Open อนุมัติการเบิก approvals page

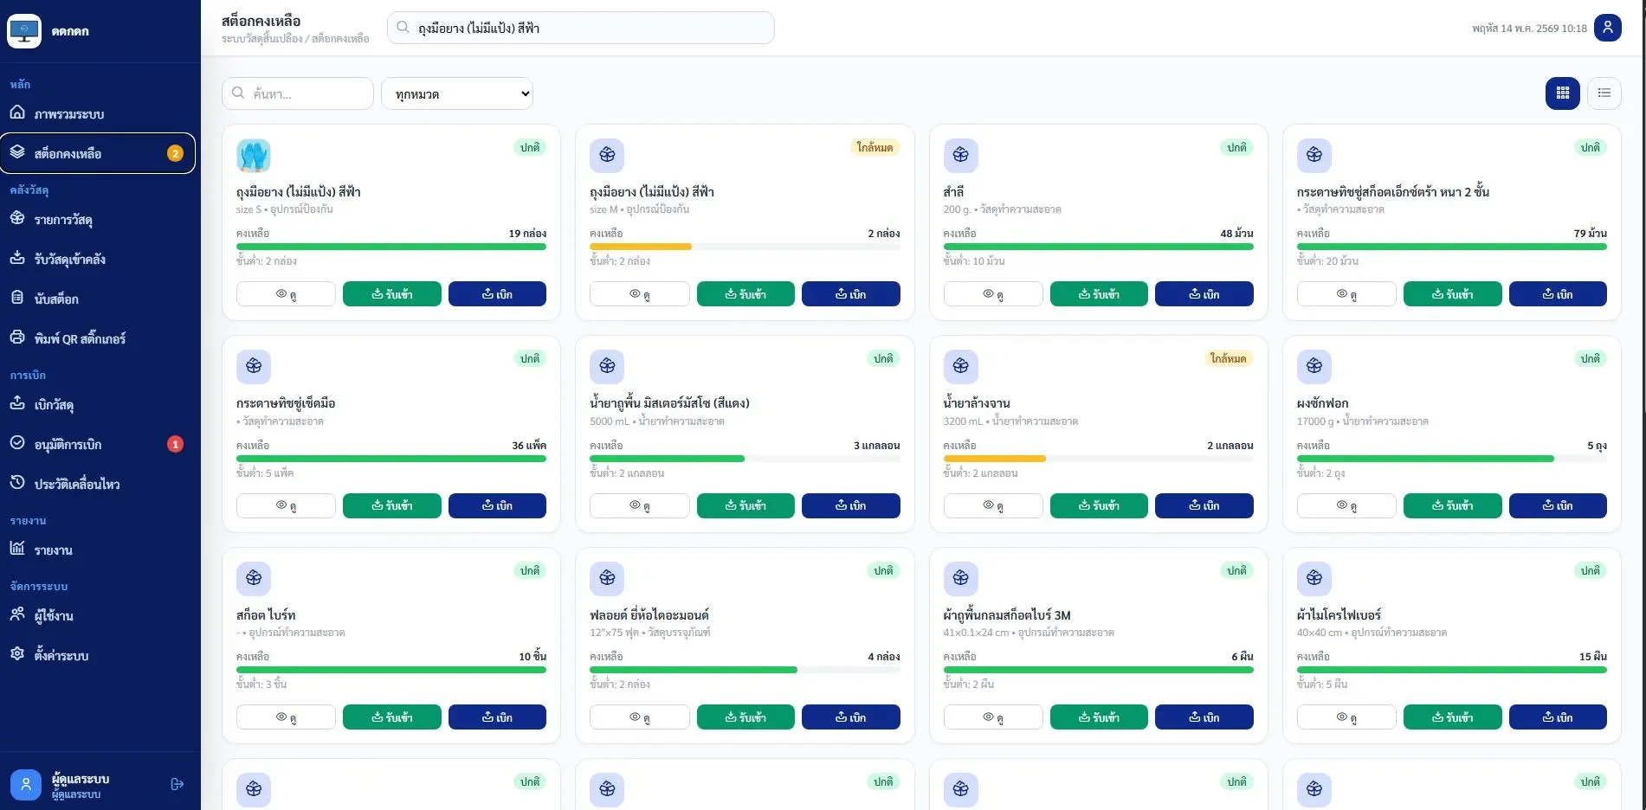(x=98, y=444)
